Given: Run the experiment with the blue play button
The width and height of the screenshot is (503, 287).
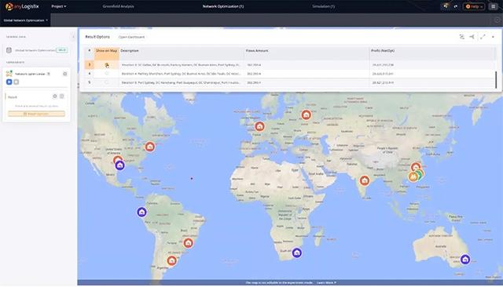Looking at the screenshot, I should (9, 82).
